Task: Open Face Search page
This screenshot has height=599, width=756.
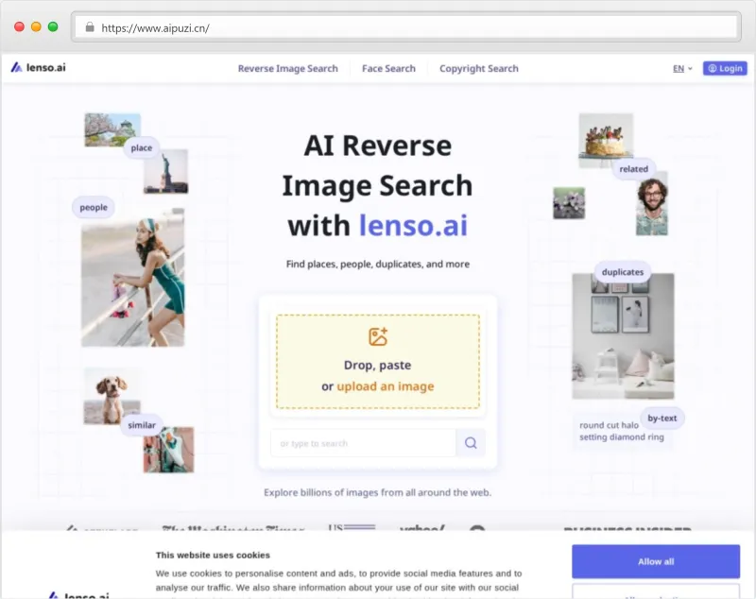Action: (x=388, y=68)
